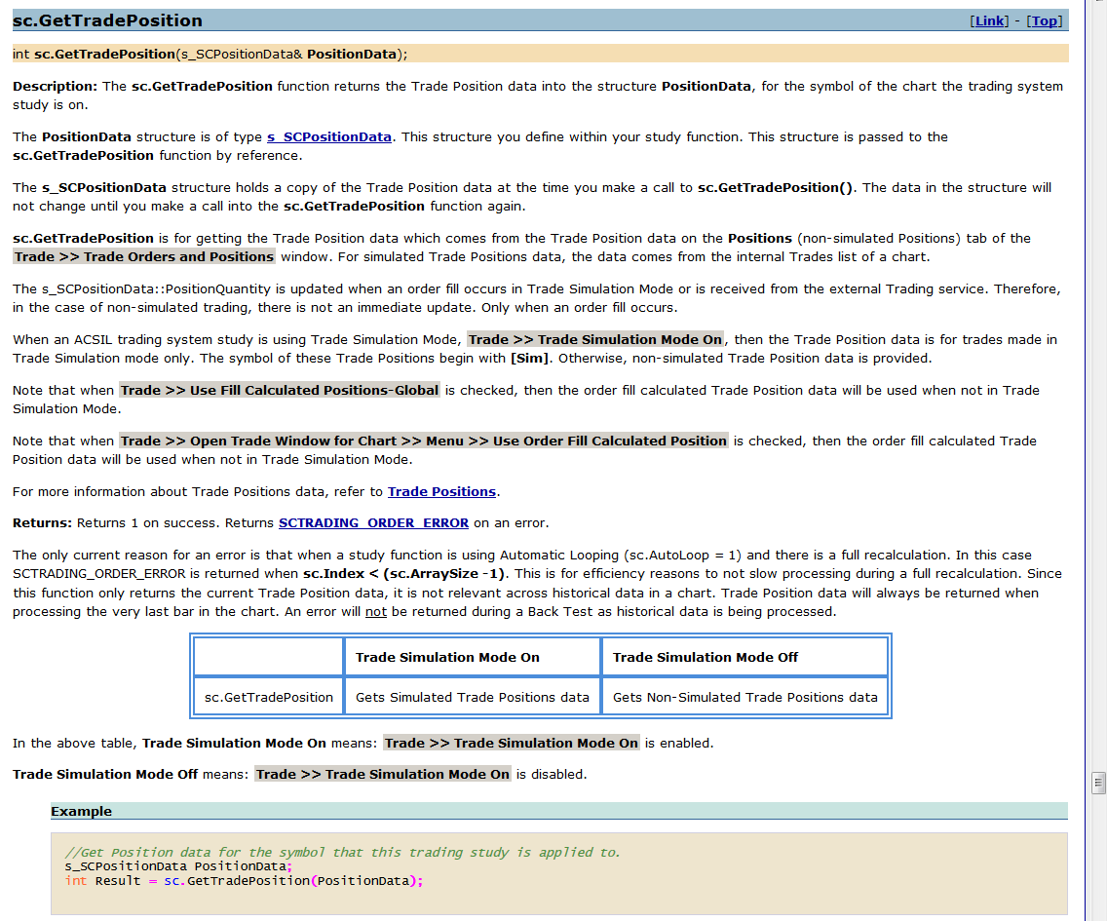This screenshot has height=921, width=1107.
Task: Click 'Trade >> Trade Simulation Mode On' after 'In the above table'
Action: coord(512,743)
